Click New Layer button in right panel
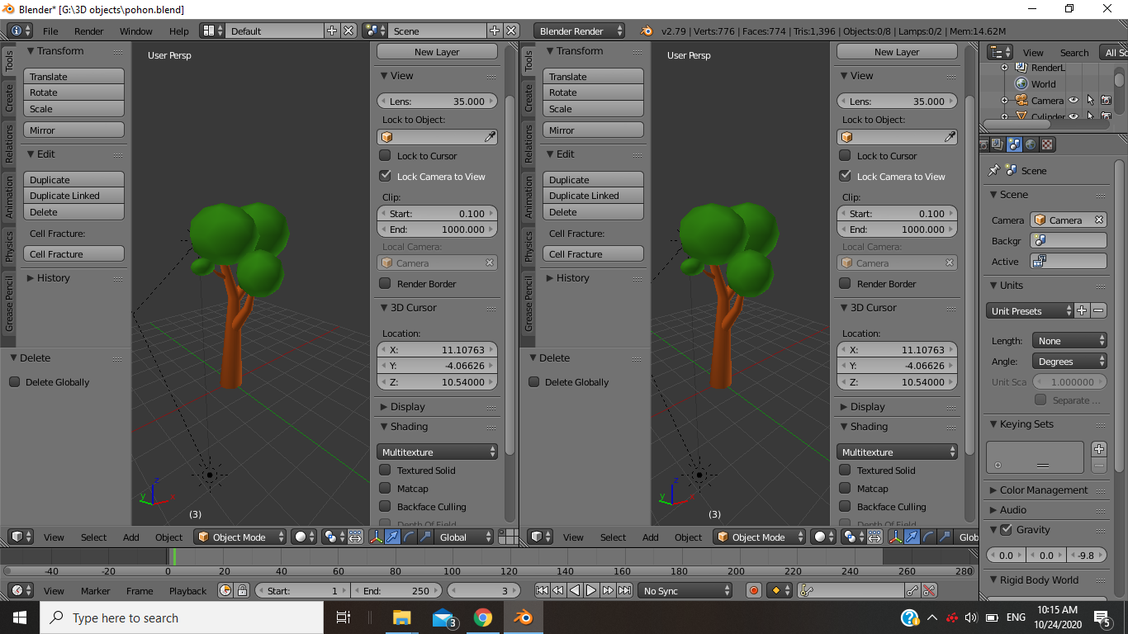Screen dimensions: 1128x634 point(897,51)
